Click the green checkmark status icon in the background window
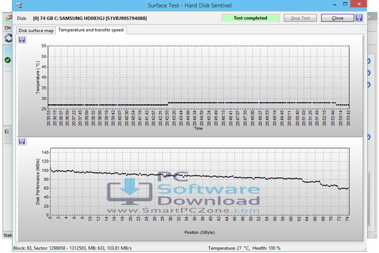 pos(8,60)
